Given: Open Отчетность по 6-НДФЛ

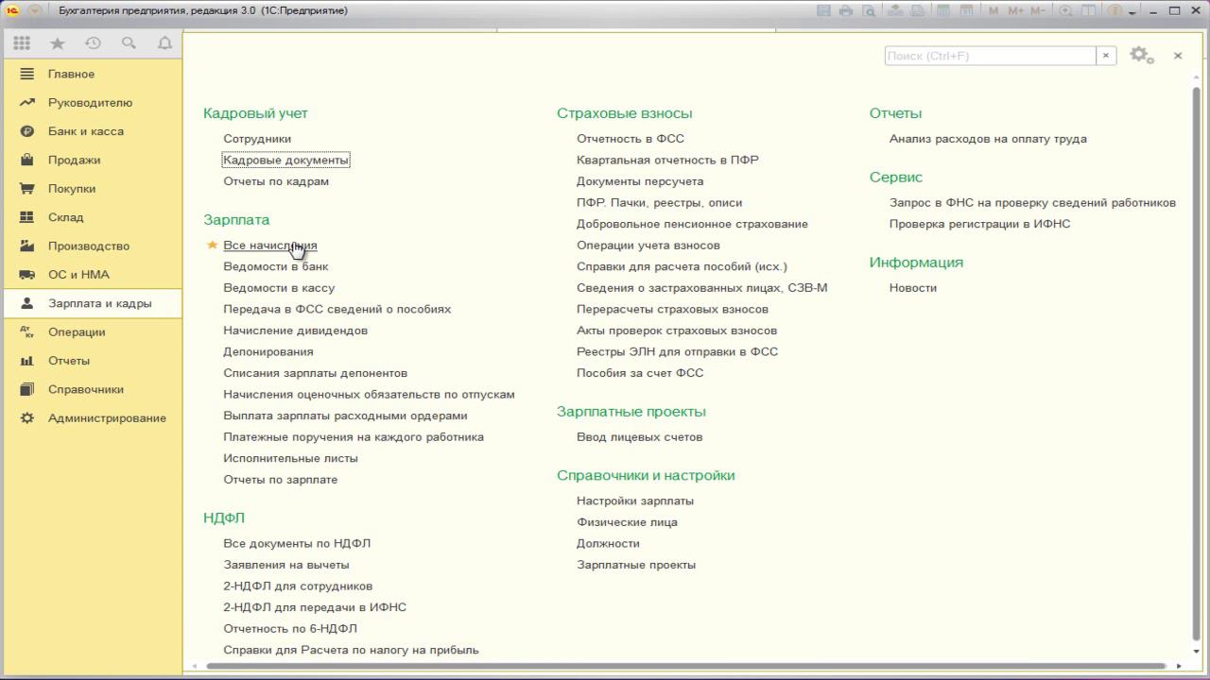Looking at the screenshot, I should [x=290, y=628].
